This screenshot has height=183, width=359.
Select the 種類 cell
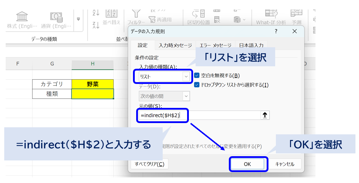tap(52, 94)
